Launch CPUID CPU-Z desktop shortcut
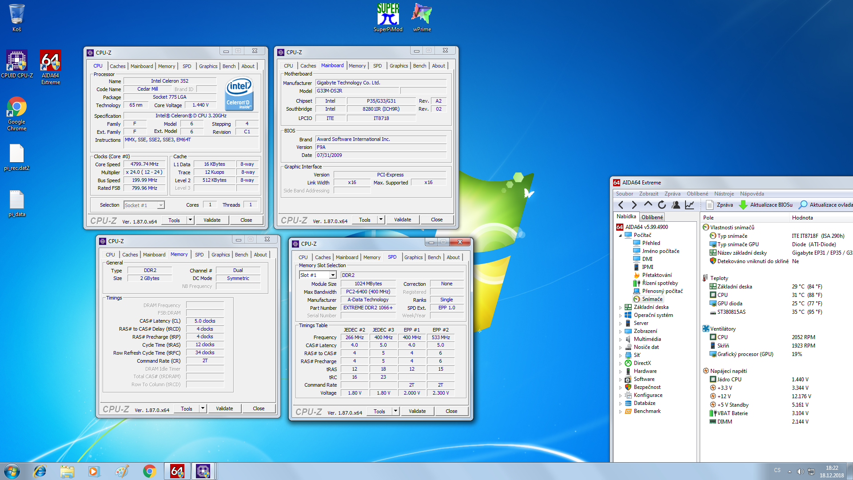Image resolution: width=853 pixels, height=480 pixels. (x=17, y=64)
